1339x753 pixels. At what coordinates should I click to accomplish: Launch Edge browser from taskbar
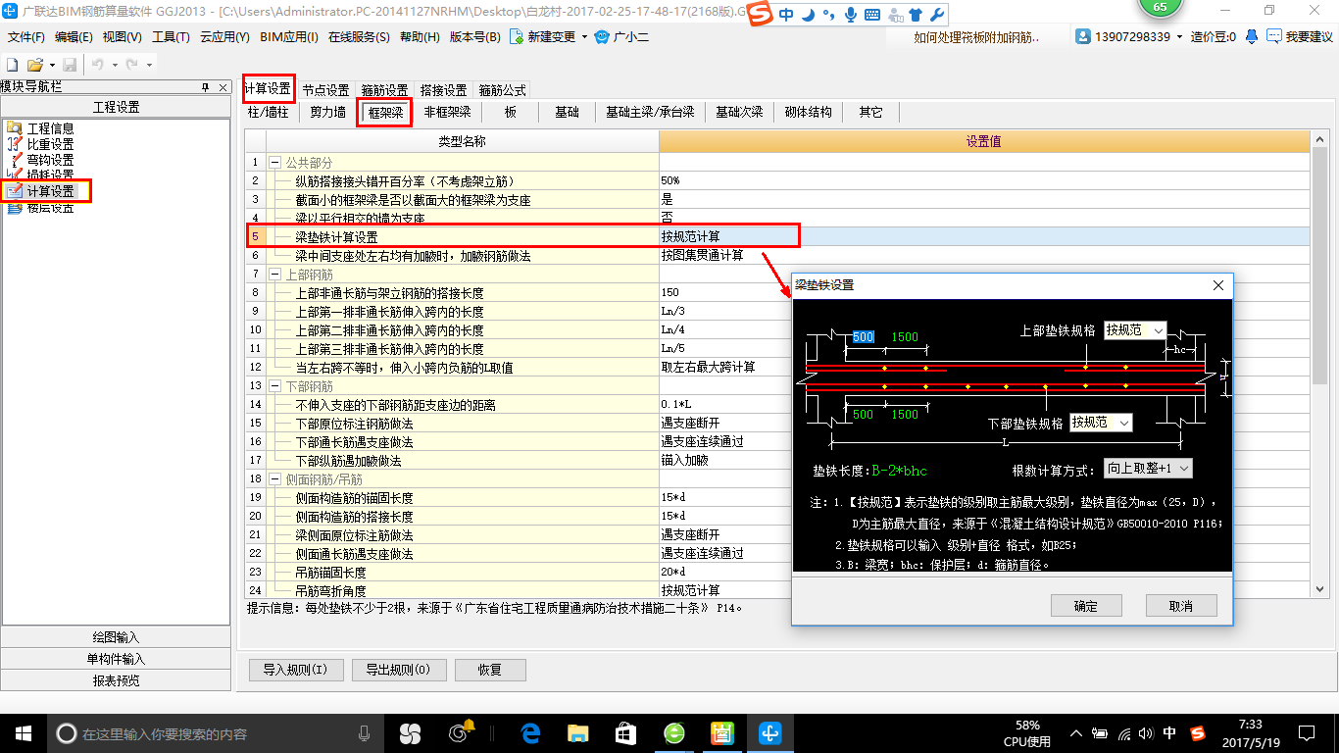(530, 732)
